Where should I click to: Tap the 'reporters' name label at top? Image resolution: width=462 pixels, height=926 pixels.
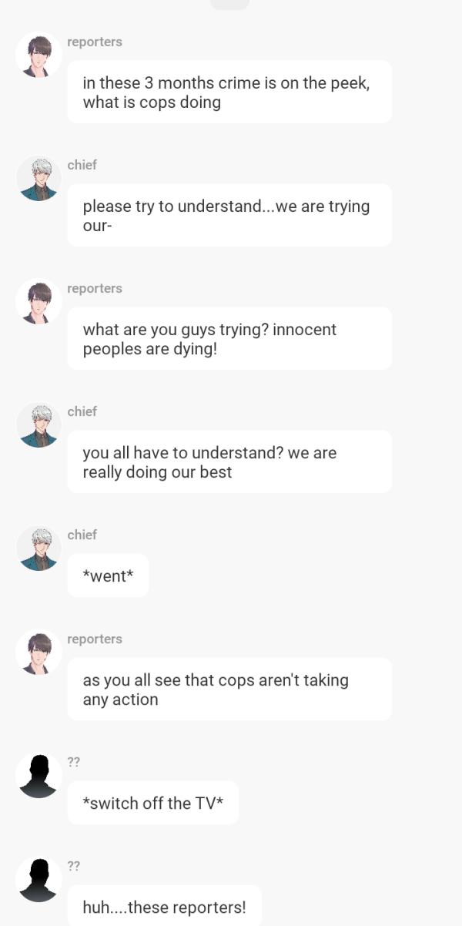[95, 42]
